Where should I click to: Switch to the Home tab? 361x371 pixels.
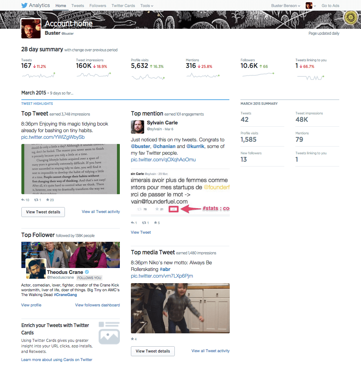click(60, 5)
